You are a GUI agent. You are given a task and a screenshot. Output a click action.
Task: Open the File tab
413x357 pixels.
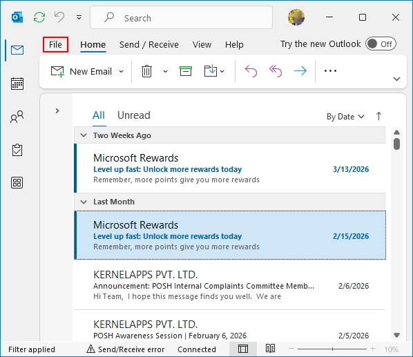tap(55, 44)
